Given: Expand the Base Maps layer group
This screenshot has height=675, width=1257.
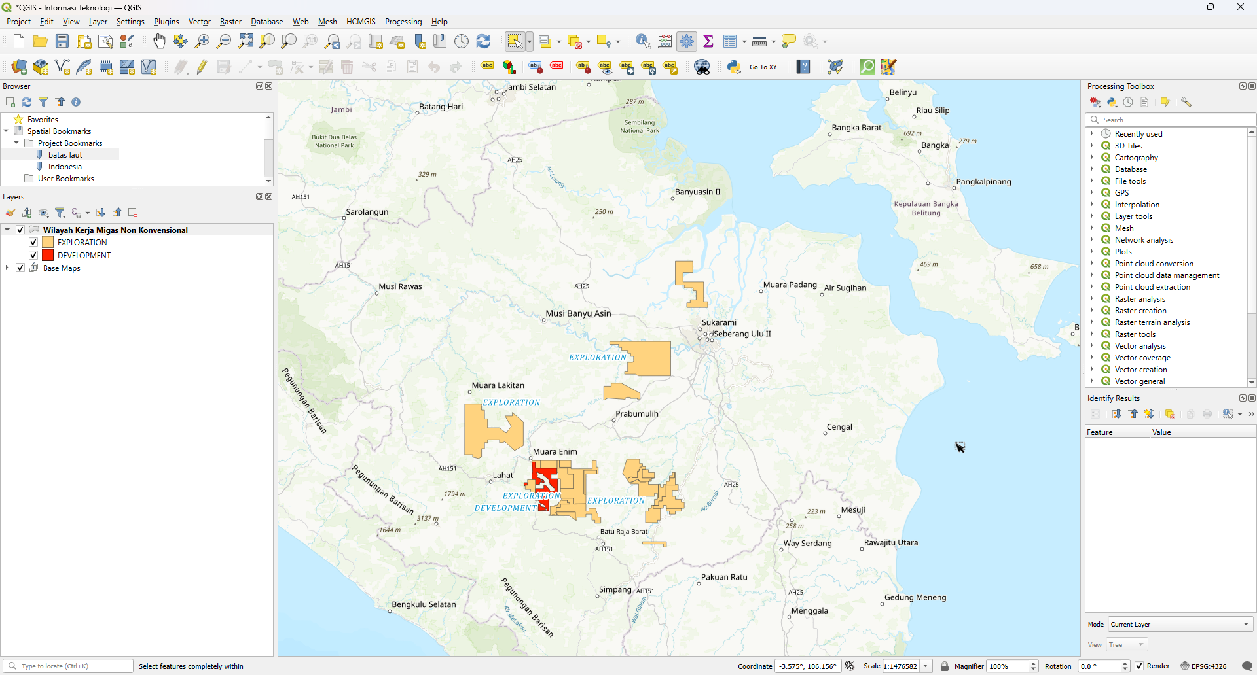Looking at the screenshot, I should click(7, 268).
